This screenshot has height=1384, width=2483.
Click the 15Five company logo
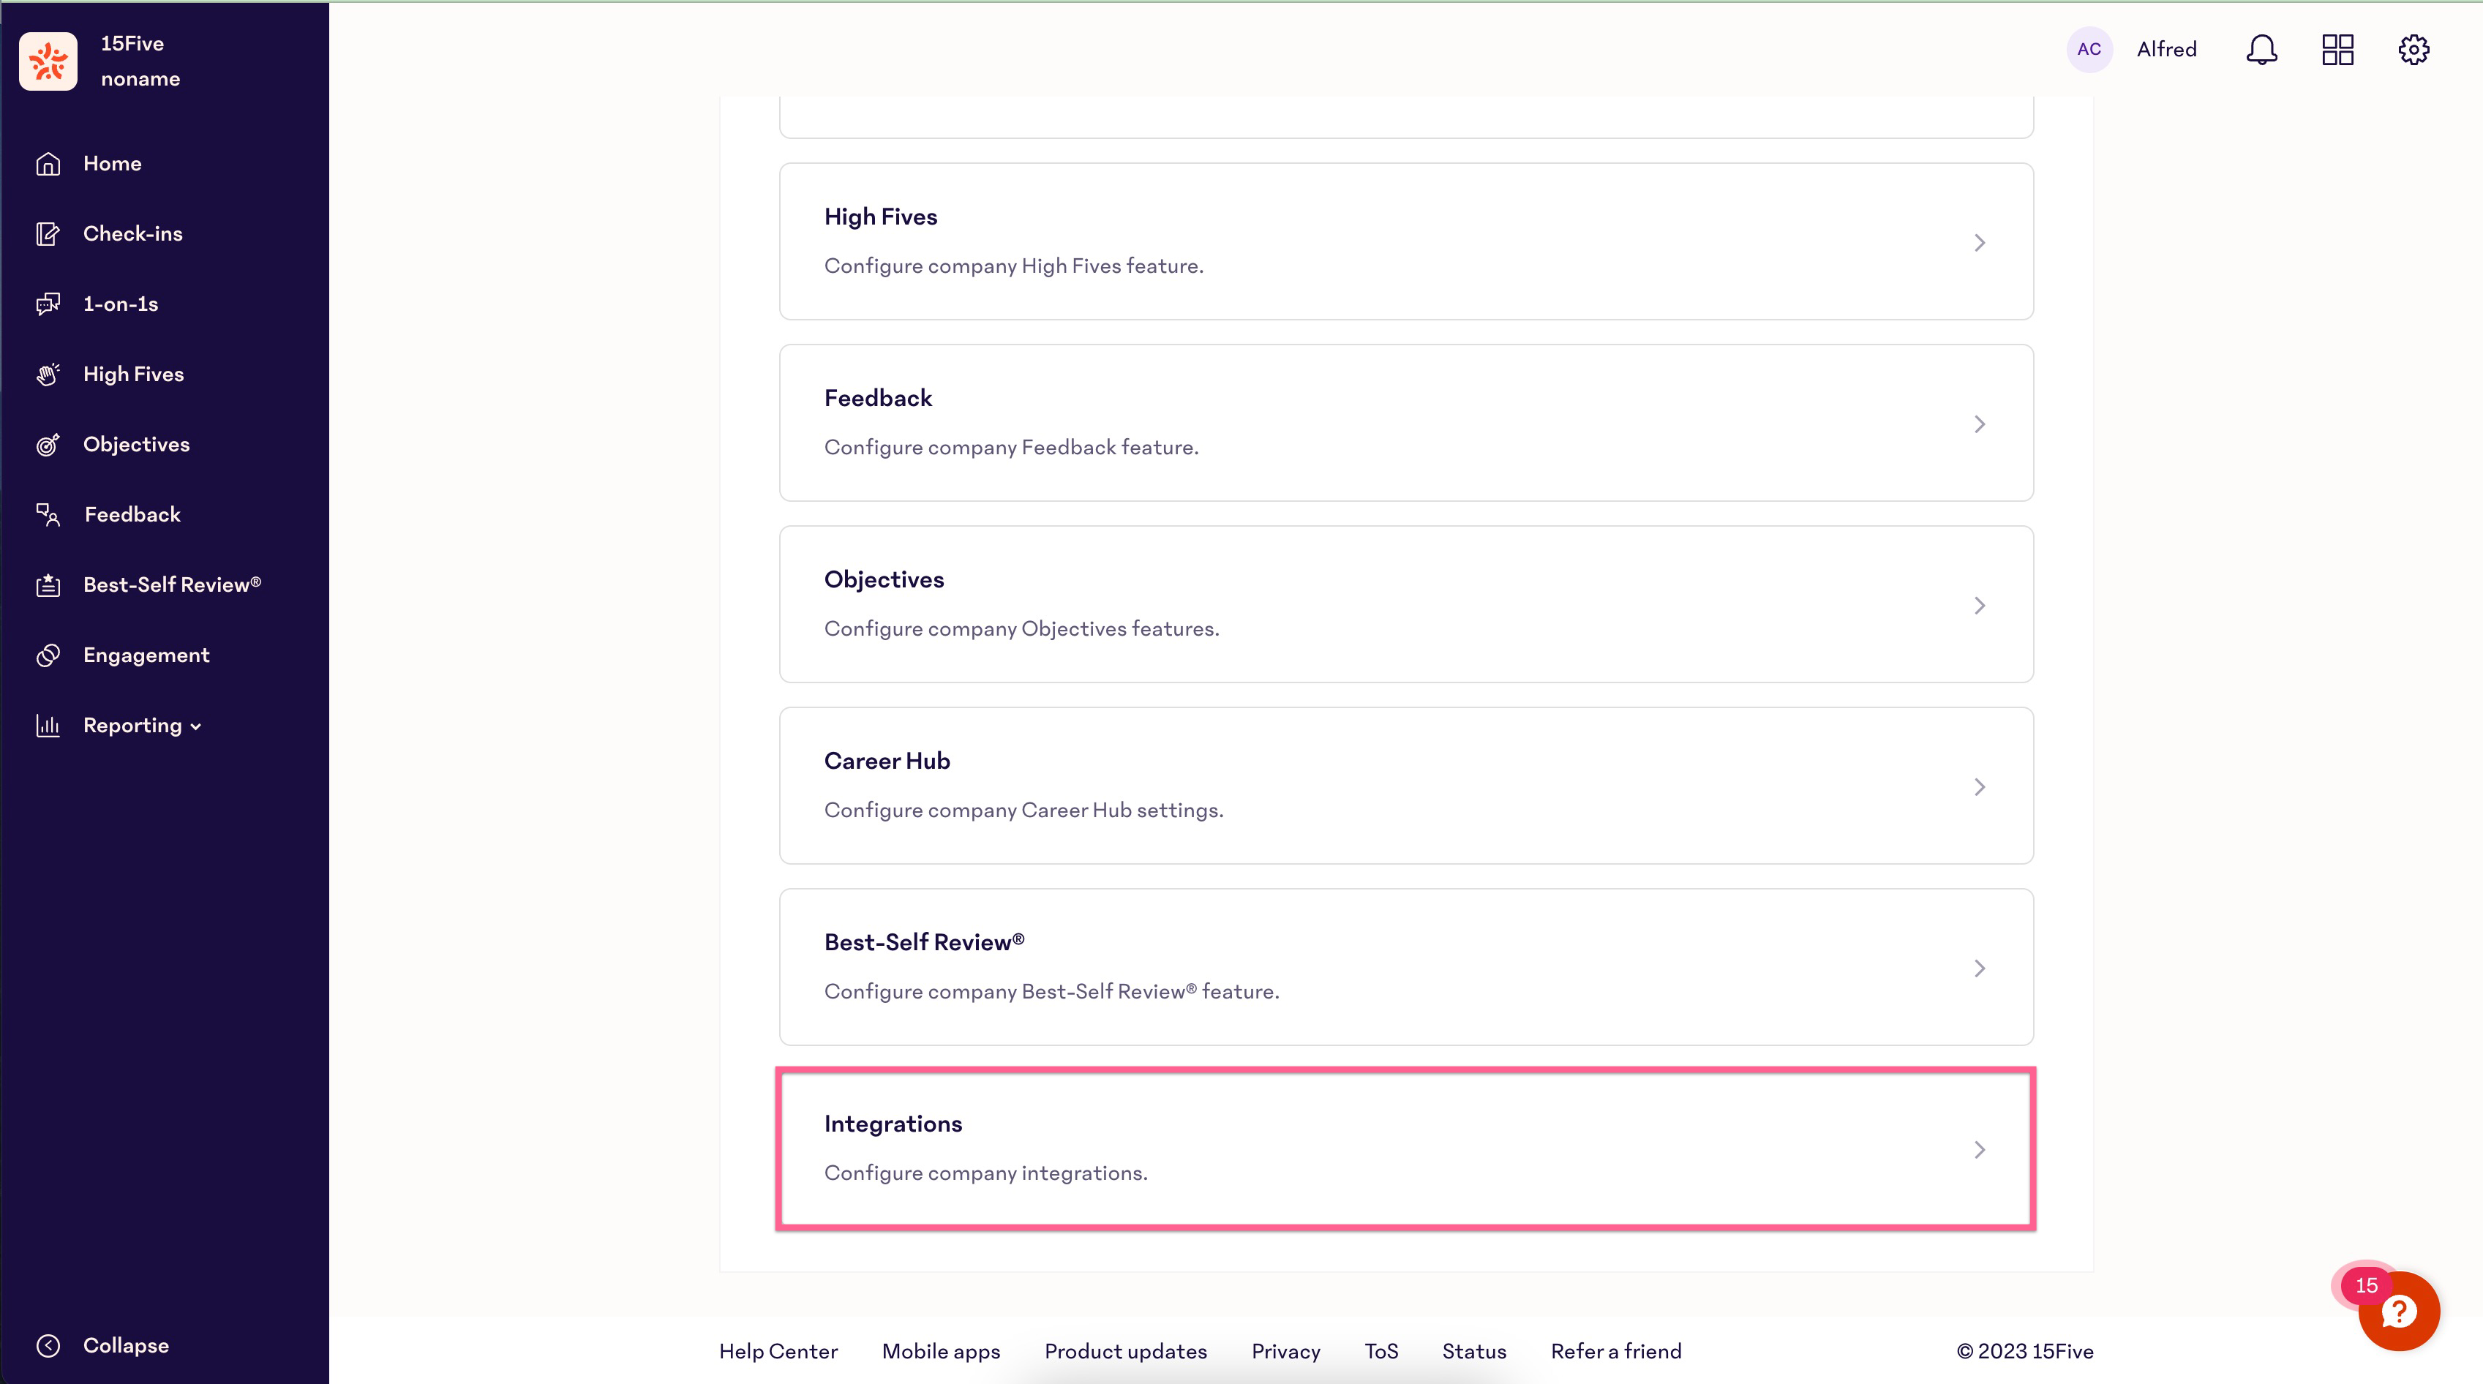click(48, 61)
